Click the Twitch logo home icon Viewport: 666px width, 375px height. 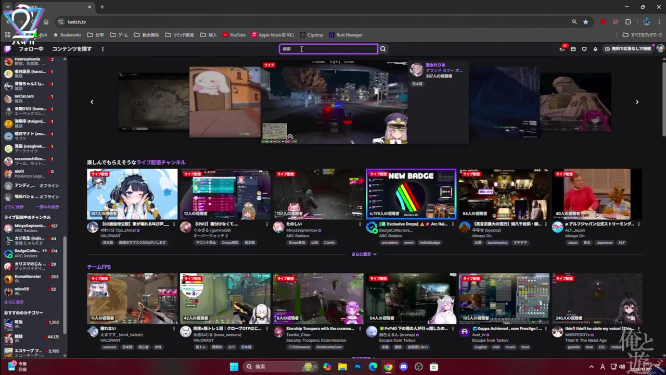[x=7, y=49]
